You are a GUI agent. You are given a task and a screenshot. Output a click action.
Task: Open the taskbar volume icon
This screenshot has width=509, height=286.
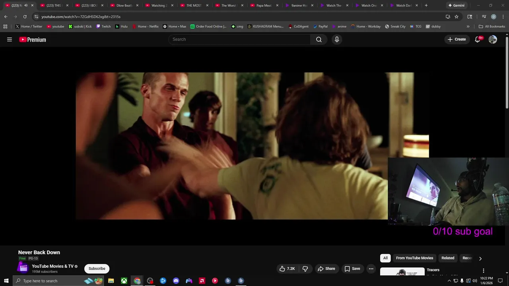point(474,281)
